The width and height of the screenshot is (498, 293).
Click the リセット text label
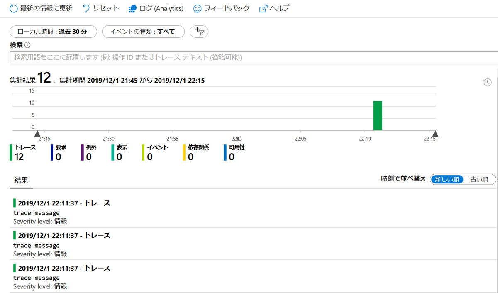coord(106,8)
